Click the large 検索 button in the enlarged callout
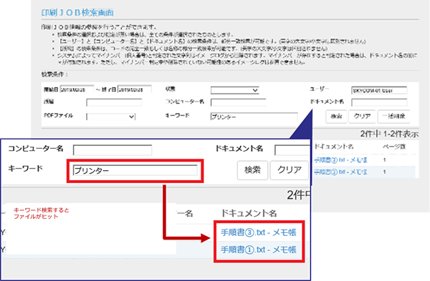The width and height of the screenshot is (430, 281). 252,170
